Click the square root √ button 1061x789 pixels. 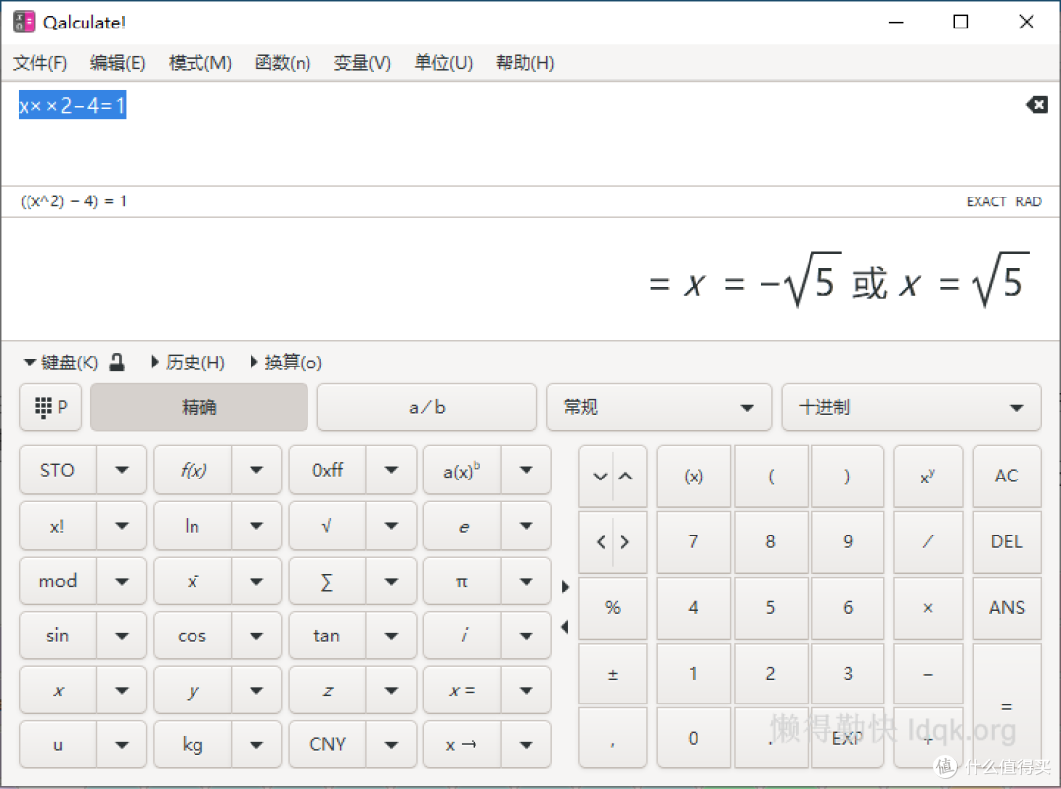pyautogui.click(x=327, y=526)
